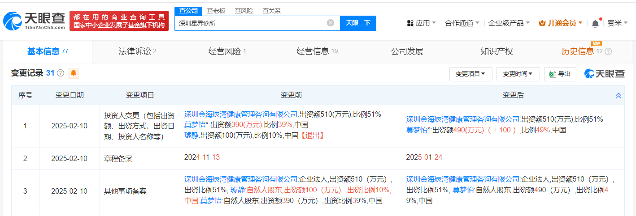636x216 pixels.
Task: Click the 变更日期 column header
Action: (x=70, y=95)
